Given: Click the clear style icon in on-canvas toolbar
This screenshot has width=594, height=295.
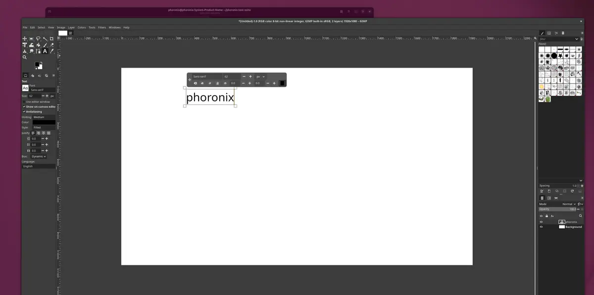Looking at the screenshot, I should pyautogui.click(x=195, y=83).
